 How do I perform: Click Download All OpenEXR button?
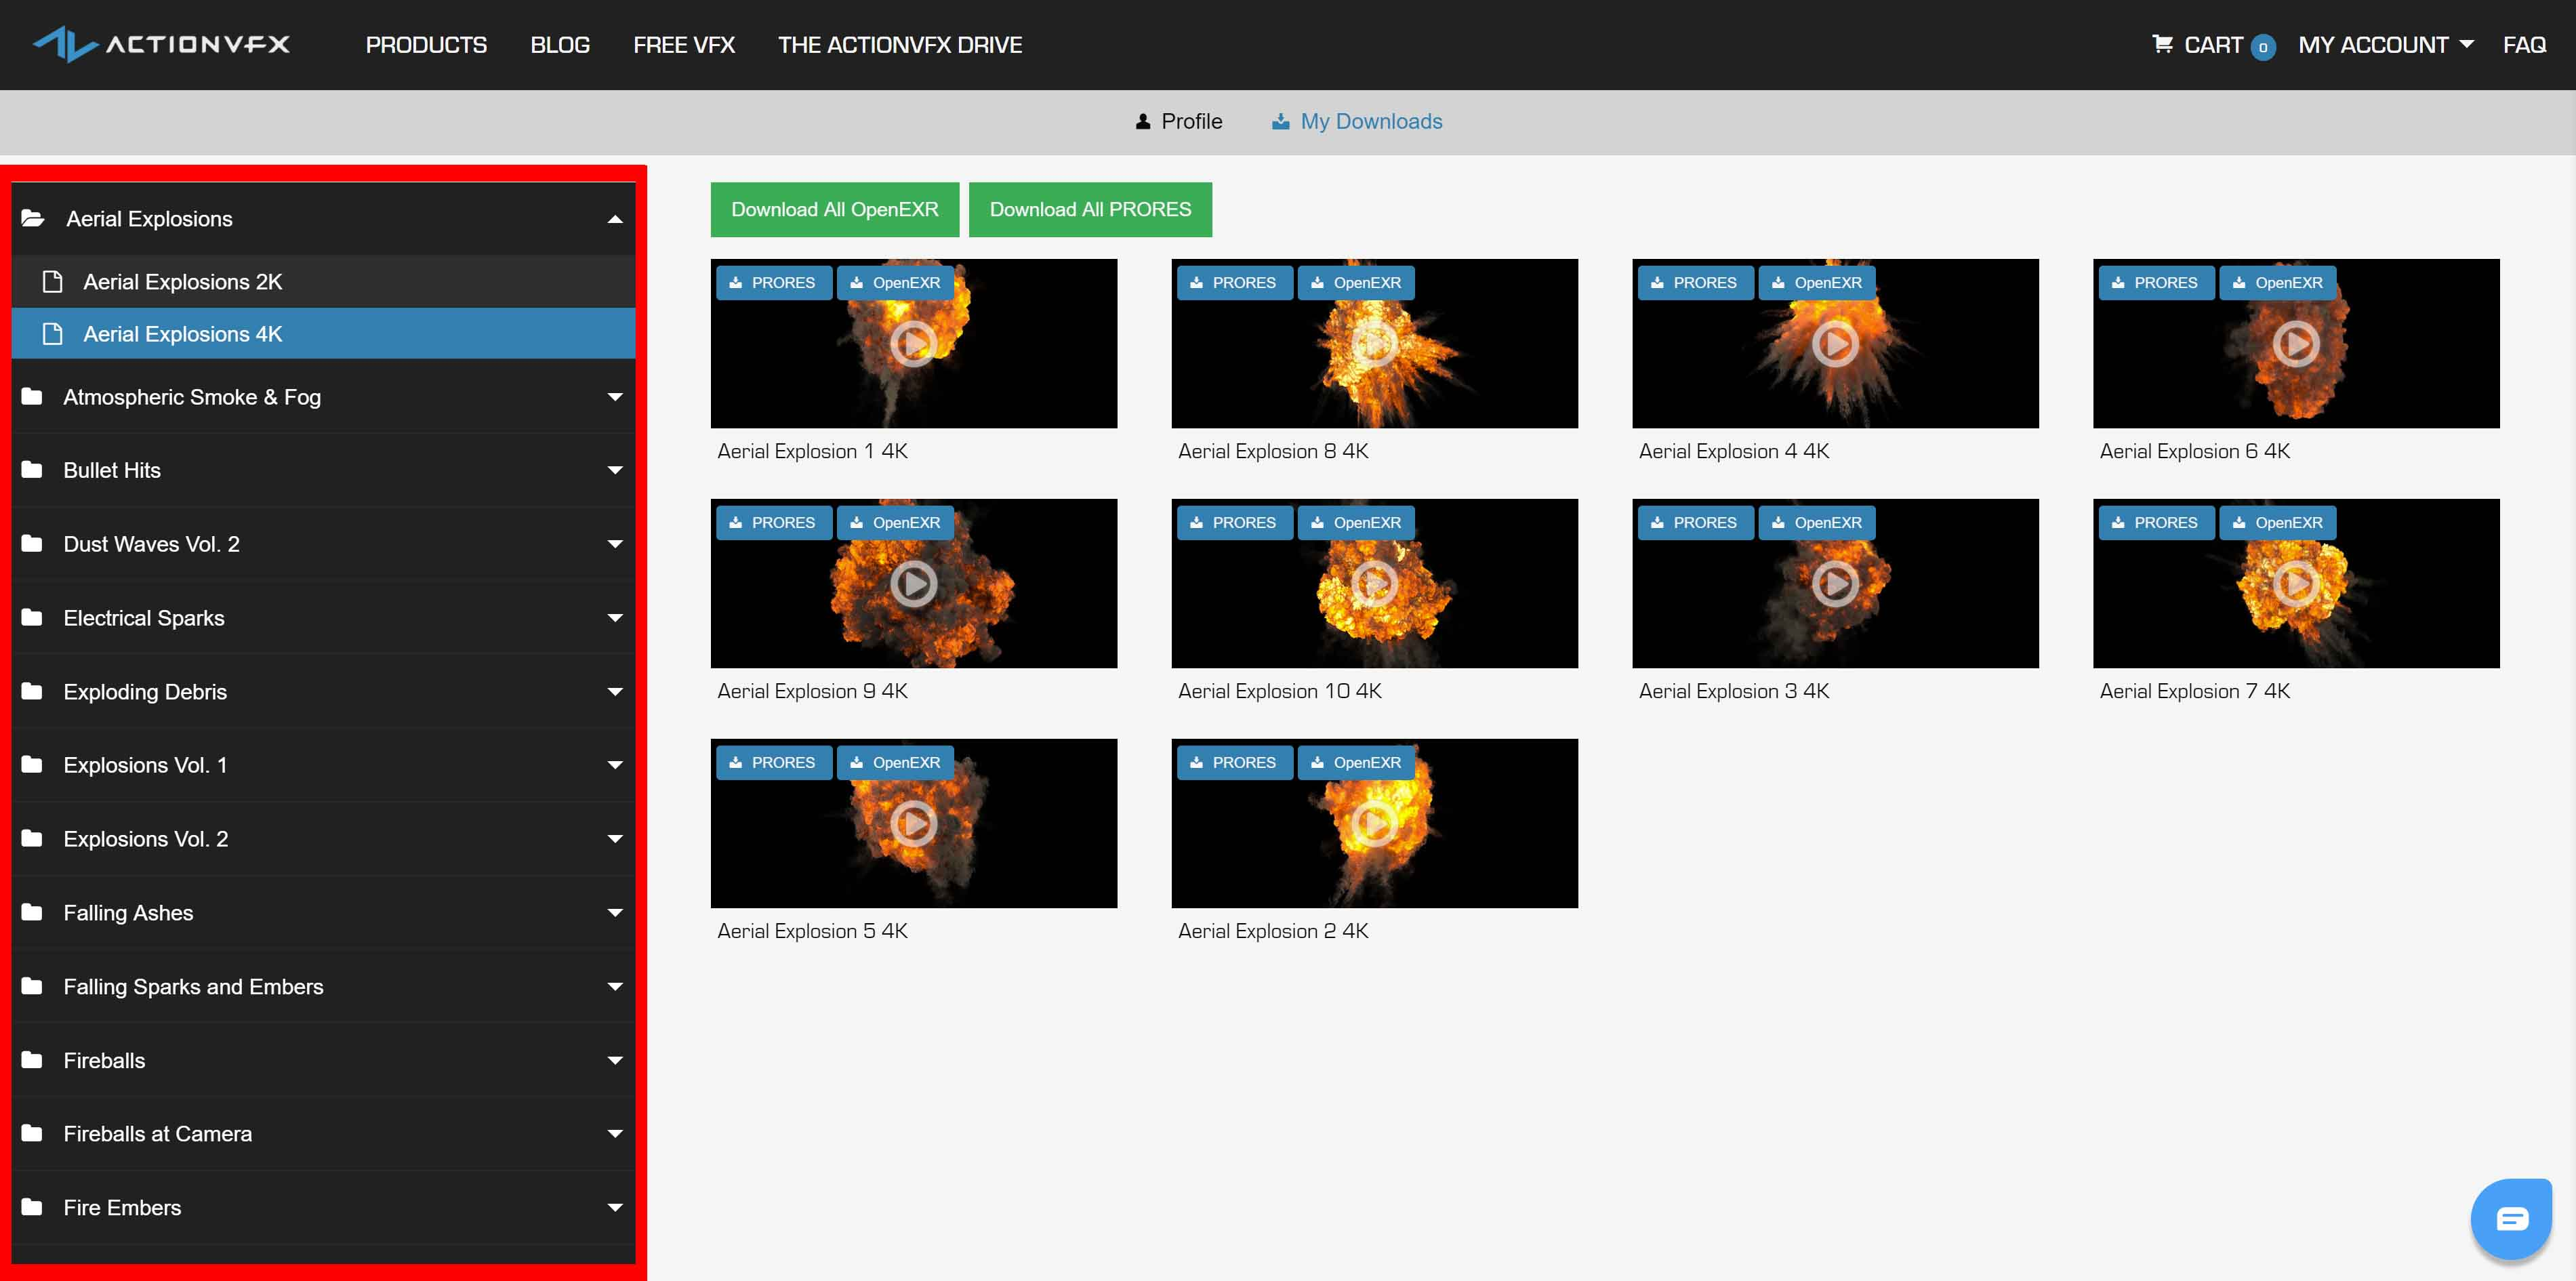coord(834,209)
